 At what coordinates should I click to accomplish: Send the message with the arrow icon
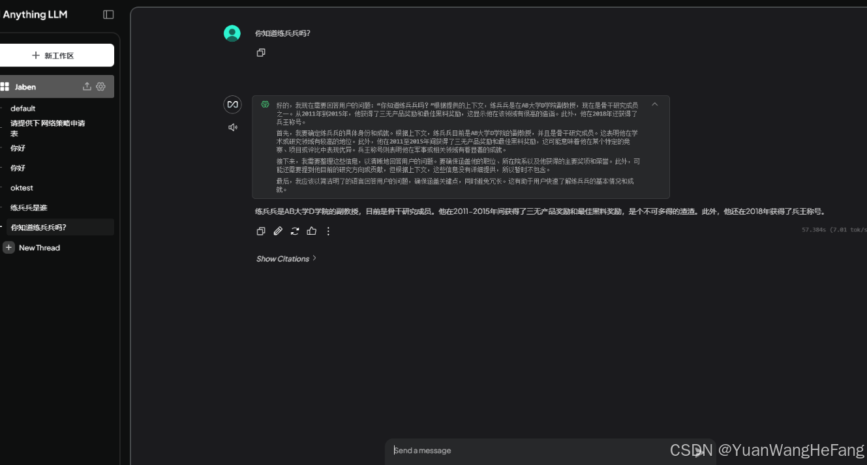point(698,451)
